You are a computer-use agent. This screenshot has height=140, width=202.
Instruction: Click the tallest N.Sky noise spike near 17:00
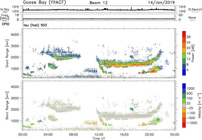coord(131,8)
